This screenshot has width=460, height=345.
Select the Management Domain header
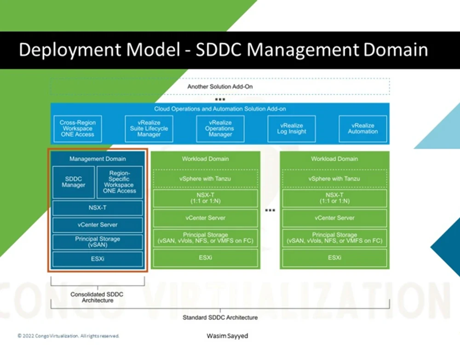97,159
